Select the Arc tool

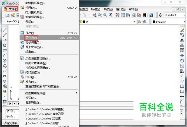click(5, 55)
